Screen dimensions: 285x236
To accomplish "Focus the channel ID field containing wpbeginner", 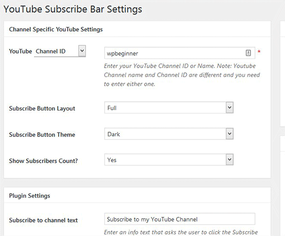I will coord(180,53).
